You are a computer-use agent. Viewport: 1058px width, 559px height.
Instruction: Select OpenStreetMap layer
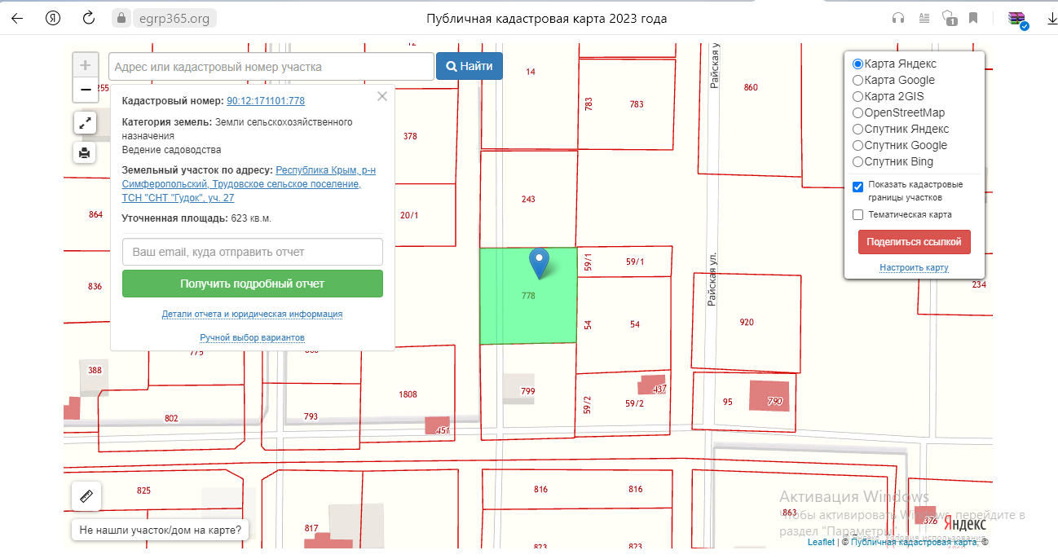coord(857,112)
